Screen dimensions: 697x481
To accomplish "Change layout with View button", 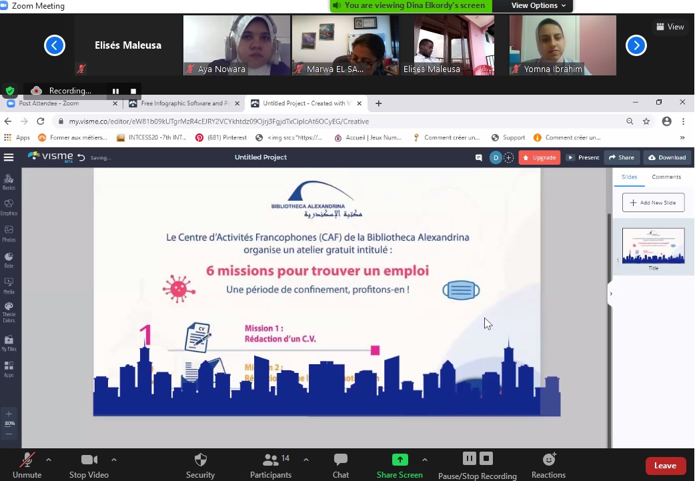I will pyautogui.click(x=670, y=27).
